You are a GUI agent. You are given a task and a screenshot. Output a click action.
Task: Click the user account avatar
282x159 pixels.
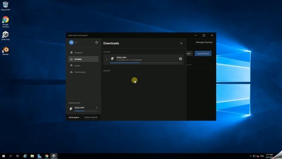coord(71,42)
